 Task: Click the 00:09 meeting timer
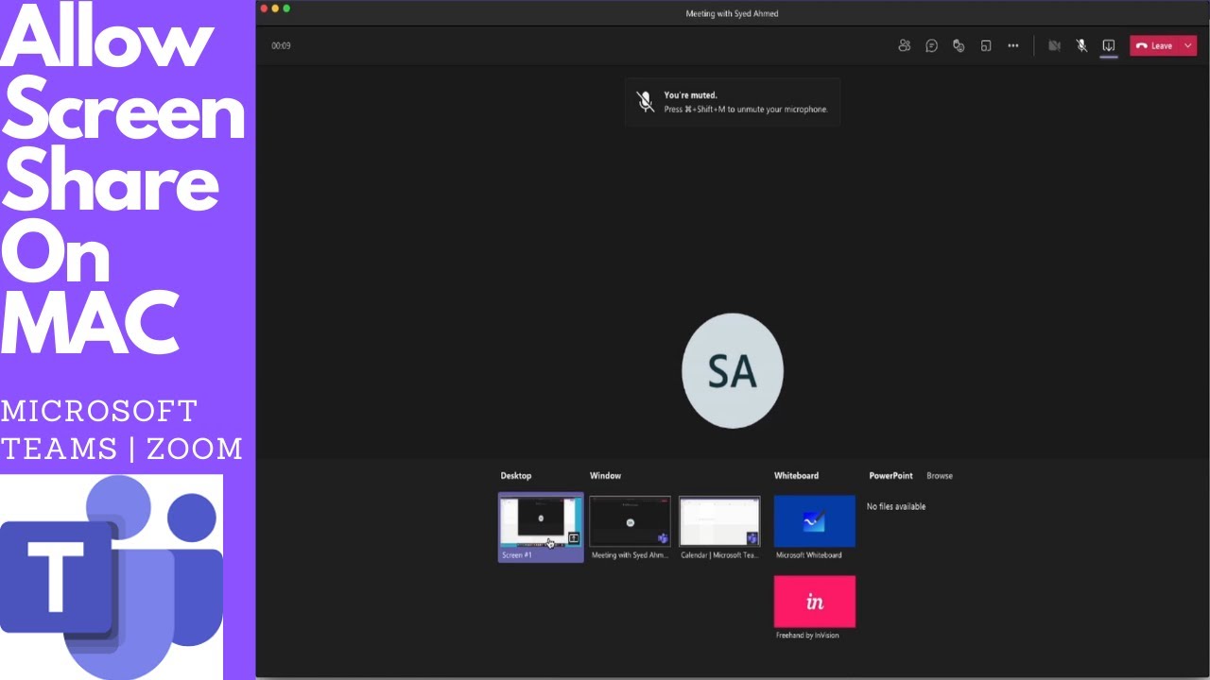pyautogui.click(x=281, y=45)
